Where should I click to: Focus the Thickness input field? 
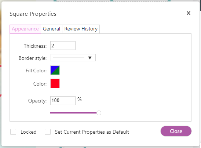click(63, 46)
